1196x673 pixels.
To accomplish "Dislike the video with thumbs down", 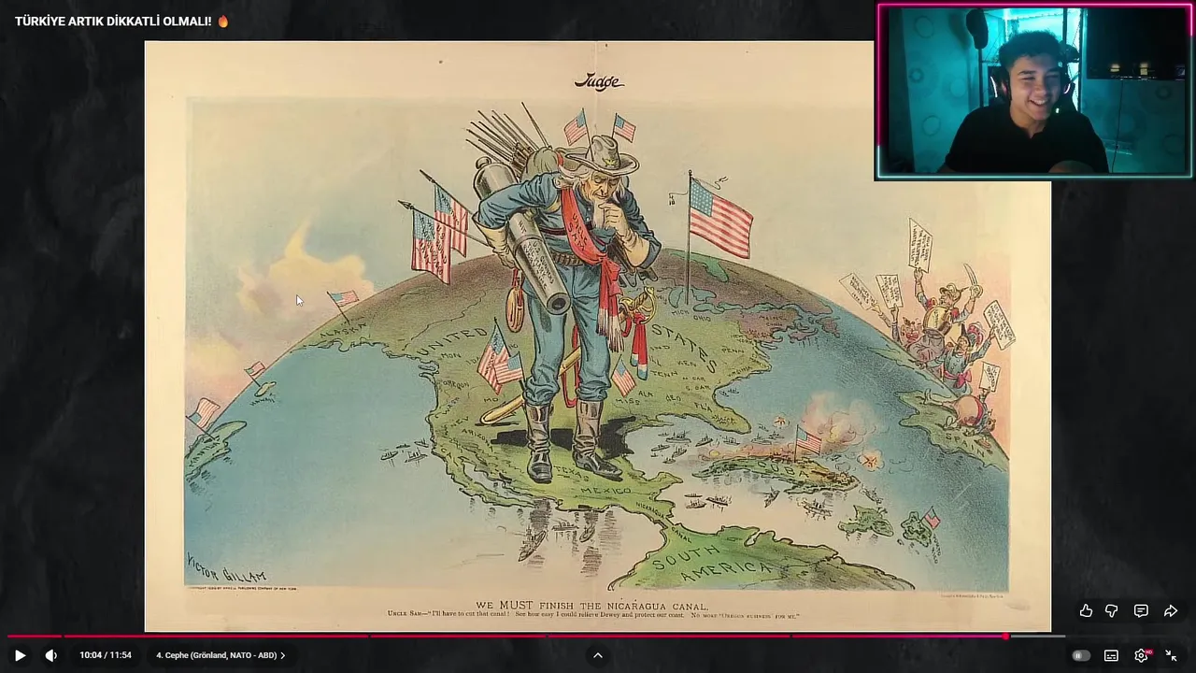I will tap(1112, 610).
